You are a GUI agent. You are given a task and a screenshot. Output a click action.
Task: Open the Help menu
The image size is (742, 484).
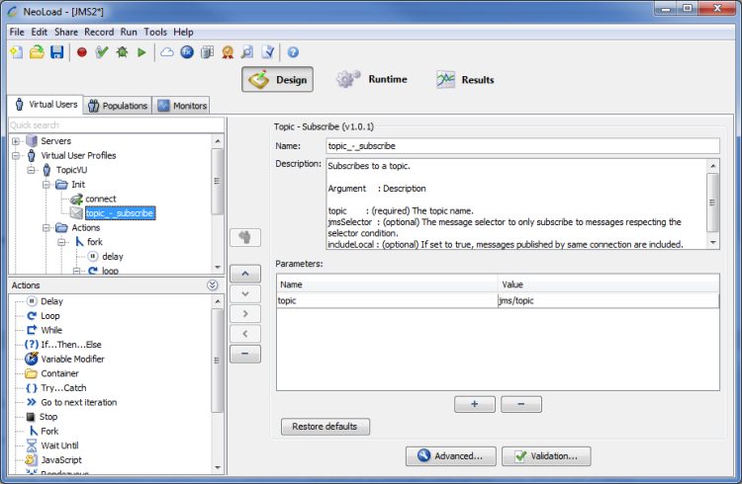coord(183,33)
